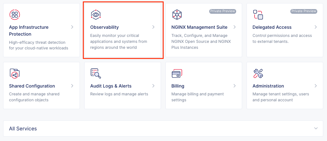Click the Shared Configuration folder icon
The image size is (327, 141).
tap(15, 73)
